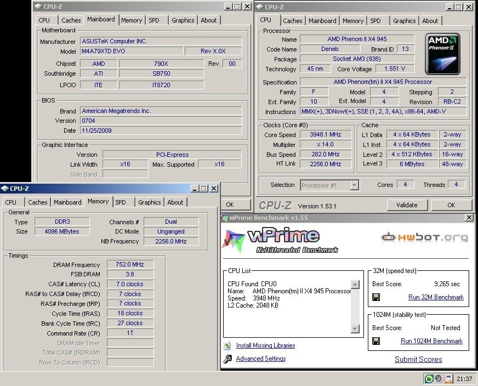Image resolution: width=478 pixels, height=386 pixels.
Task: Click the Command Rate 1T value
Action: point(130,333)
